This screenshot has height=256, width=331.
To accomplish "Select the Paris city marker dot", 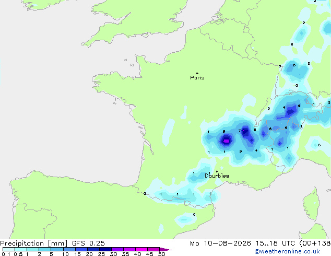I will 197,73.
